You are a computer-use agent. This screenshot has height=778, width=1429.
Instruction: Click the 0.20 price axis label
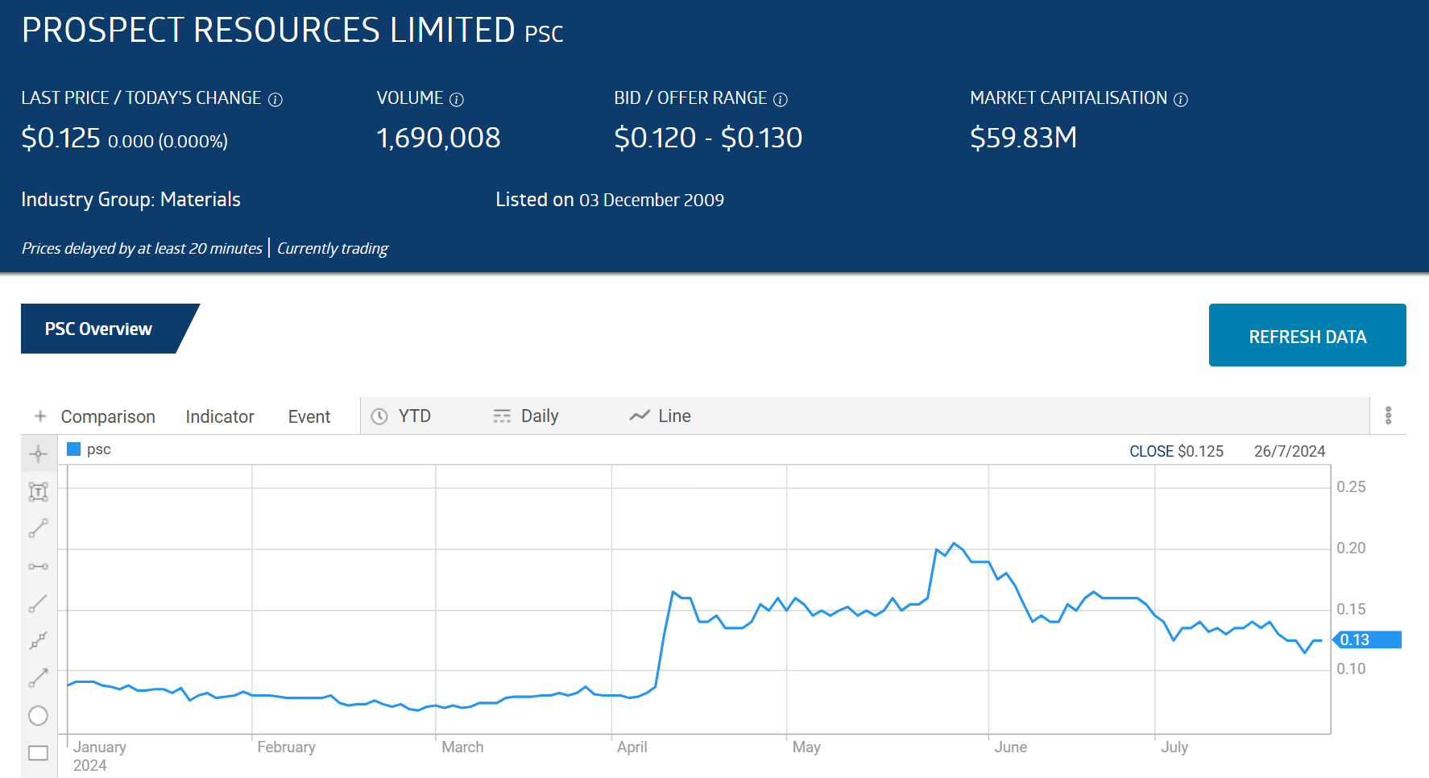tap(1351, 548)
